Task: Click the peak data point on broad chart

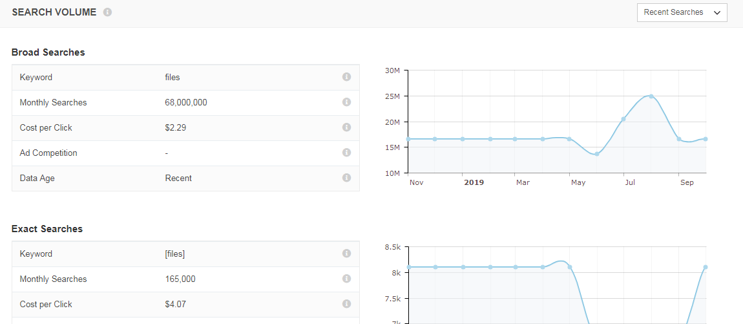Action: (x=651, y=96)
